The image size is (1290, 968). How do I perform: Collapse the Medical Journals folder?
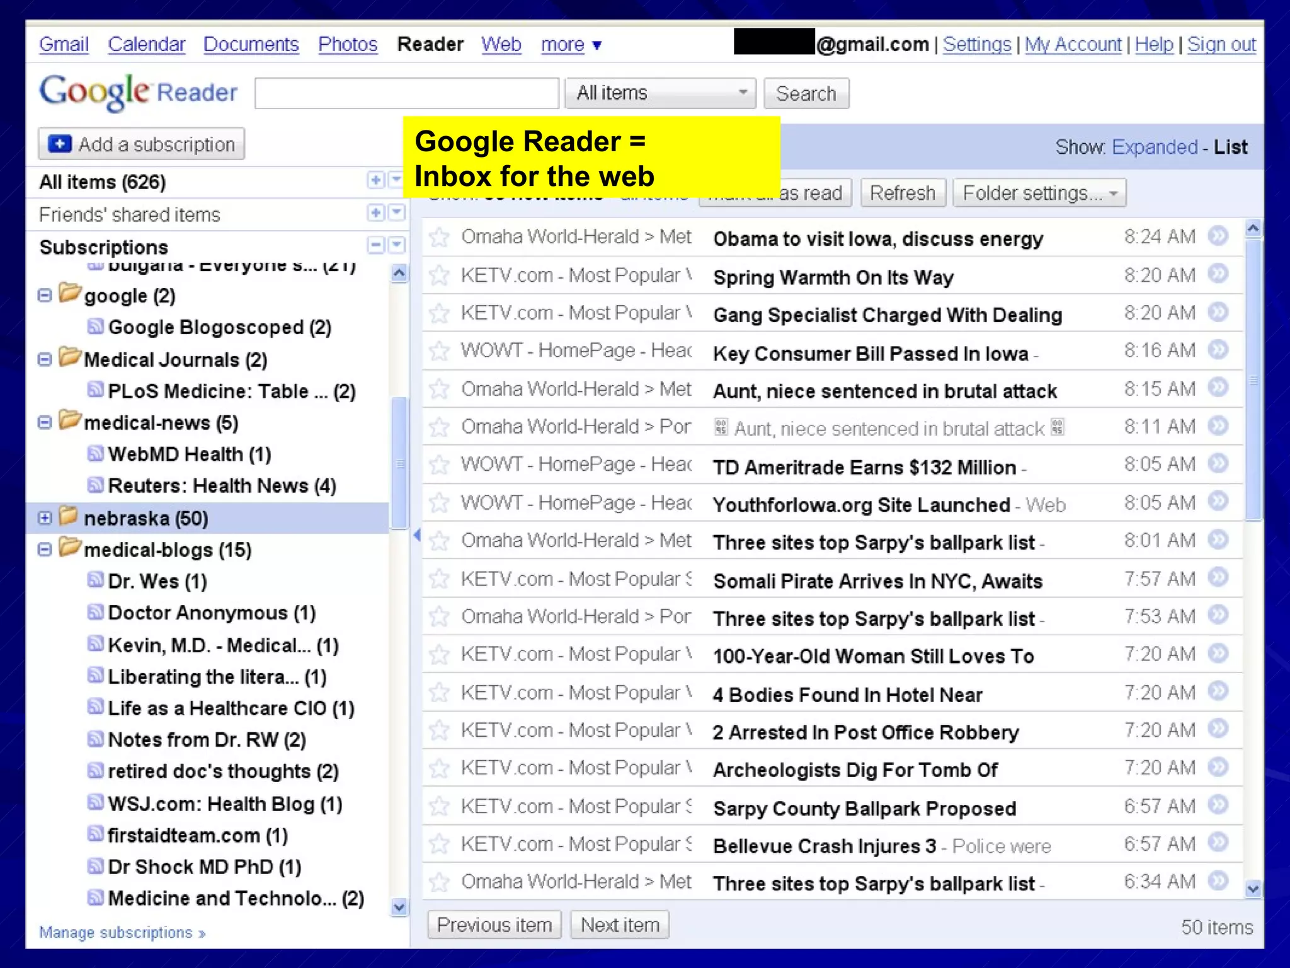tap(45, 360)
